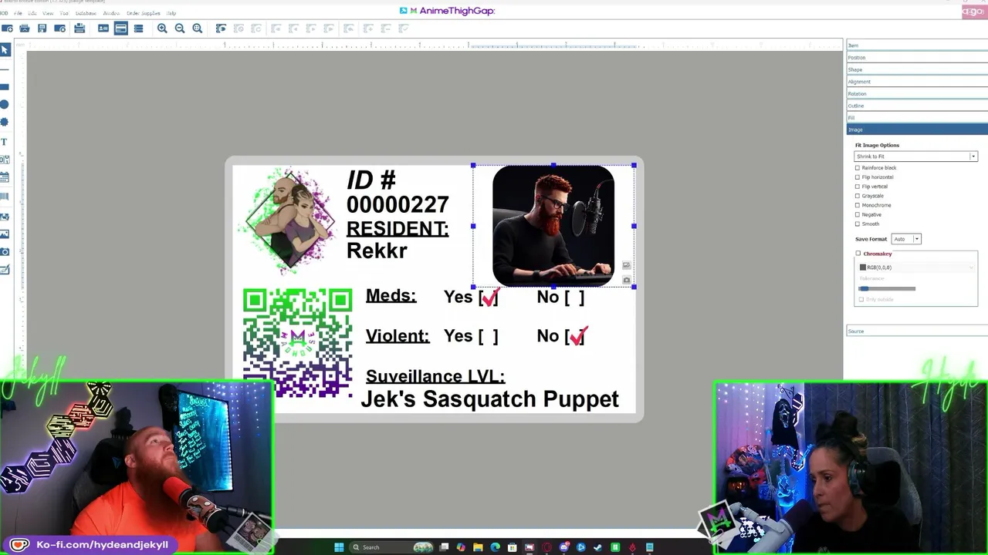Expand the Rotation properties section
The width and height of the screenshot is (988, 555).
pos(917,94)
